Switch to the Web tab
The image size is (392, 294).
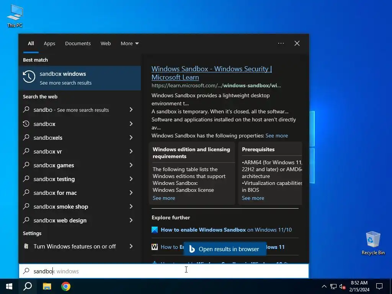[x=106, y=43]
